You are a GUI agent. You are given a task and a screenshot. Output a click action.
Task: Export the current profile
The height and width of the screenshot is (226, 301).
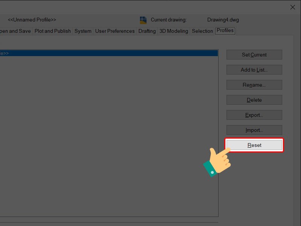pyautogui.click(x=254, y=115)
